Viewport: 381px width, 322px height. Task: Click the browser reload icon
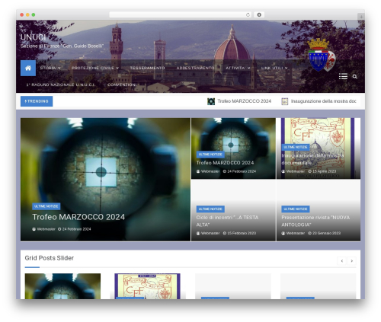(248, 15)
